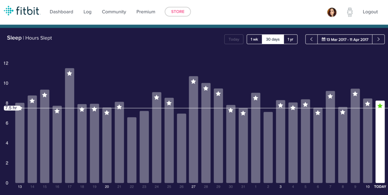388x195 pixels.
Task: Click the 7.5 hr goal marker
Action: click(12, 108)
